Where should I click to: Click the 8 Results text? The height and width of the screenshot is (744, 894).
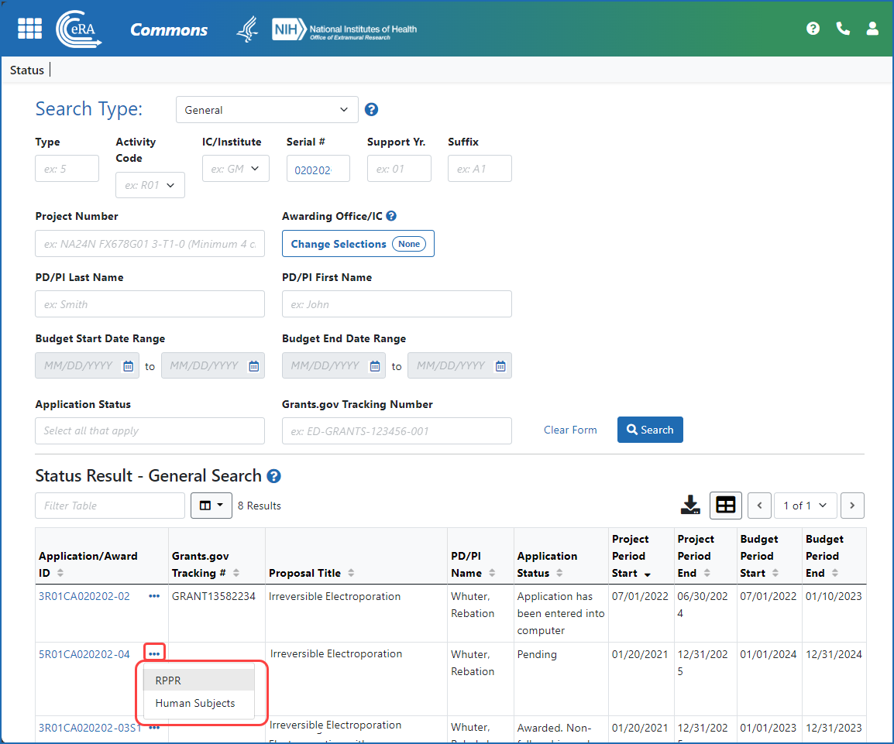click(260, 506)
